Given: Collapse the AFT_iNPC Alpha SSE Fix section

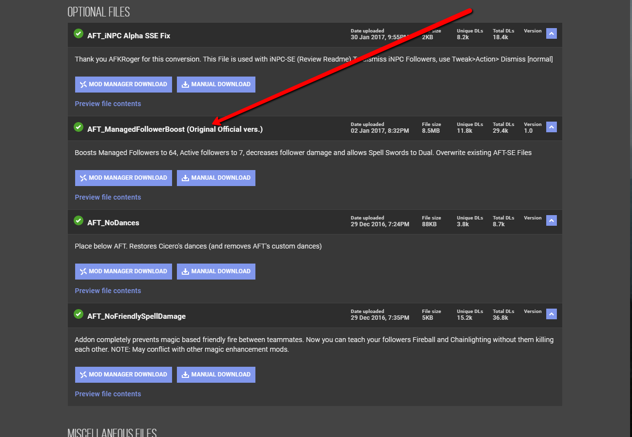Looking at the screenshot, I should tap(551, 33).
